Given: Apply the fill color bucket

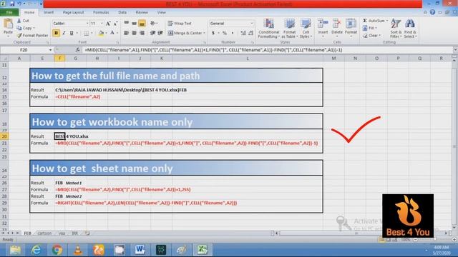Looking at the screenshot, I should pyautogui.click(x=101, y=33).
